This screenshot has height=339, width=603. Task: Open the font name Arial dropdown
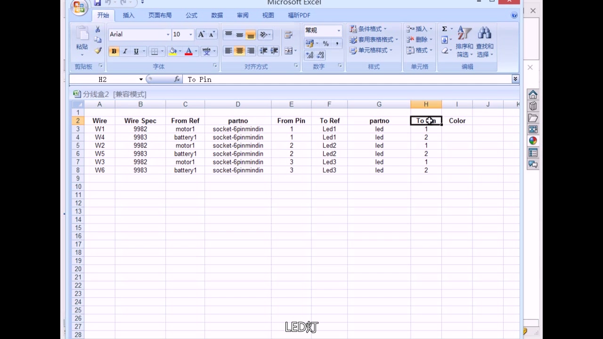(x=168, y=34)
